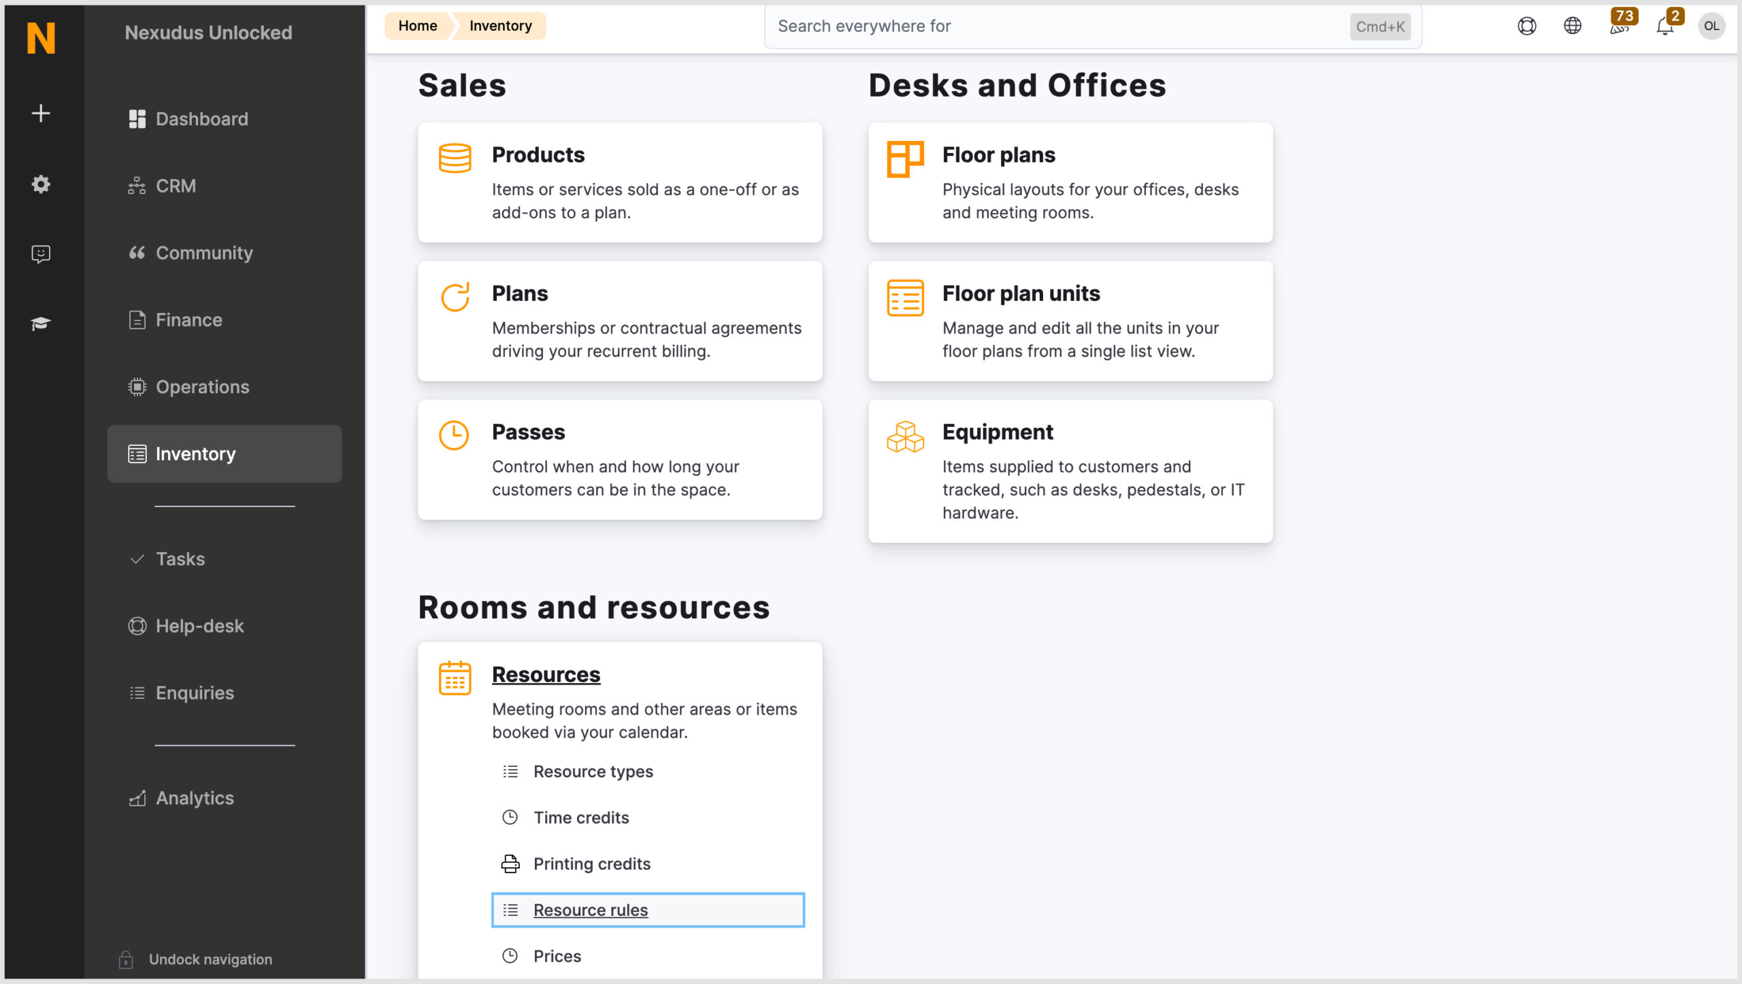Open the plus quick-add icon
This screenshot has height=984, width=1742.
click(41, 113)
